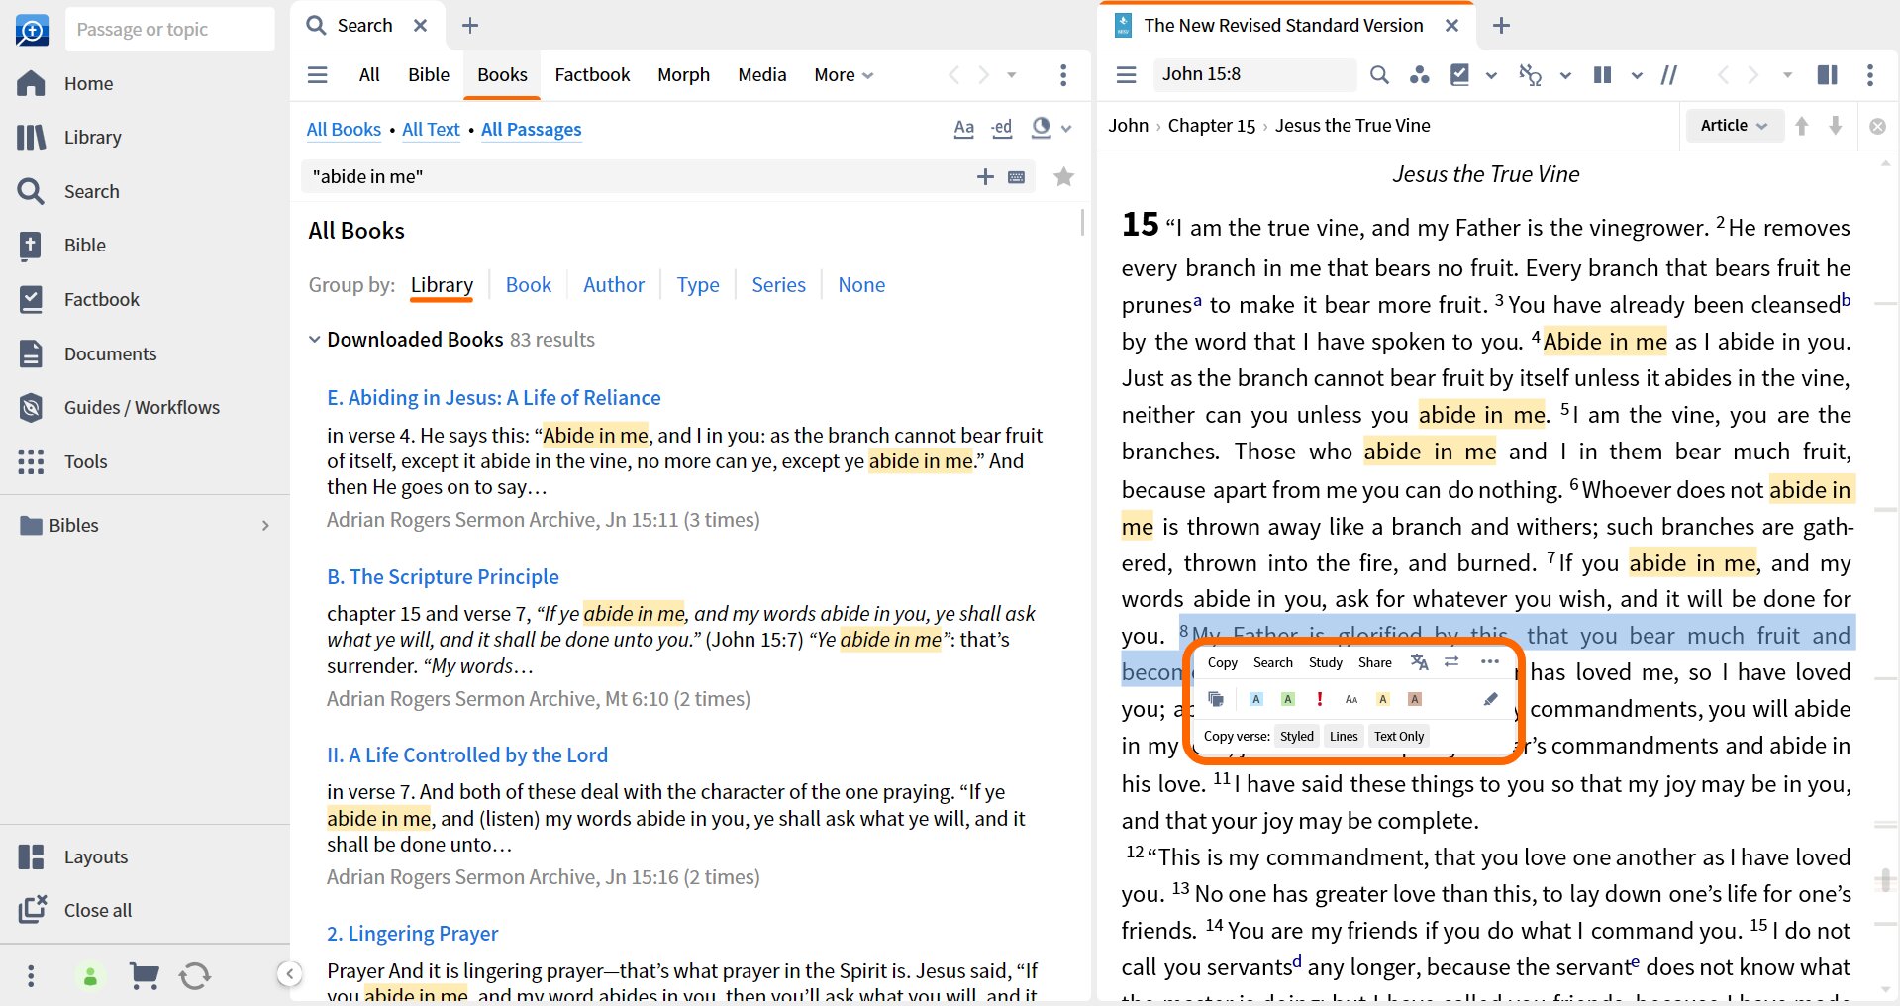Toggle the multiview resources panel icon
Screen dimensions: 1900x1006
coord(1828,74)
